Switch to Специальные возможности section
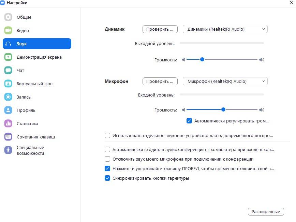Image resolution: width=296 pixels, height=222 pixels. pyautogui.click(x=30, y=150)
